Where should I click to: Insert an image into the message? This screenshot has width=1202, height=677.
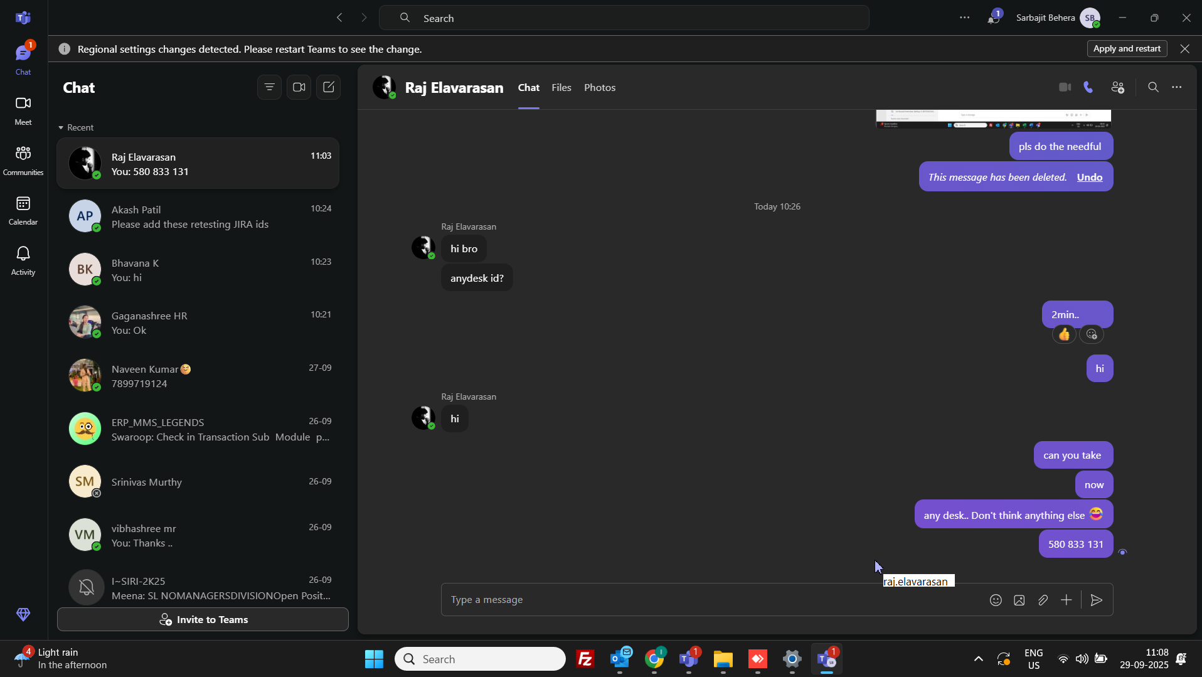(1019, 600)
